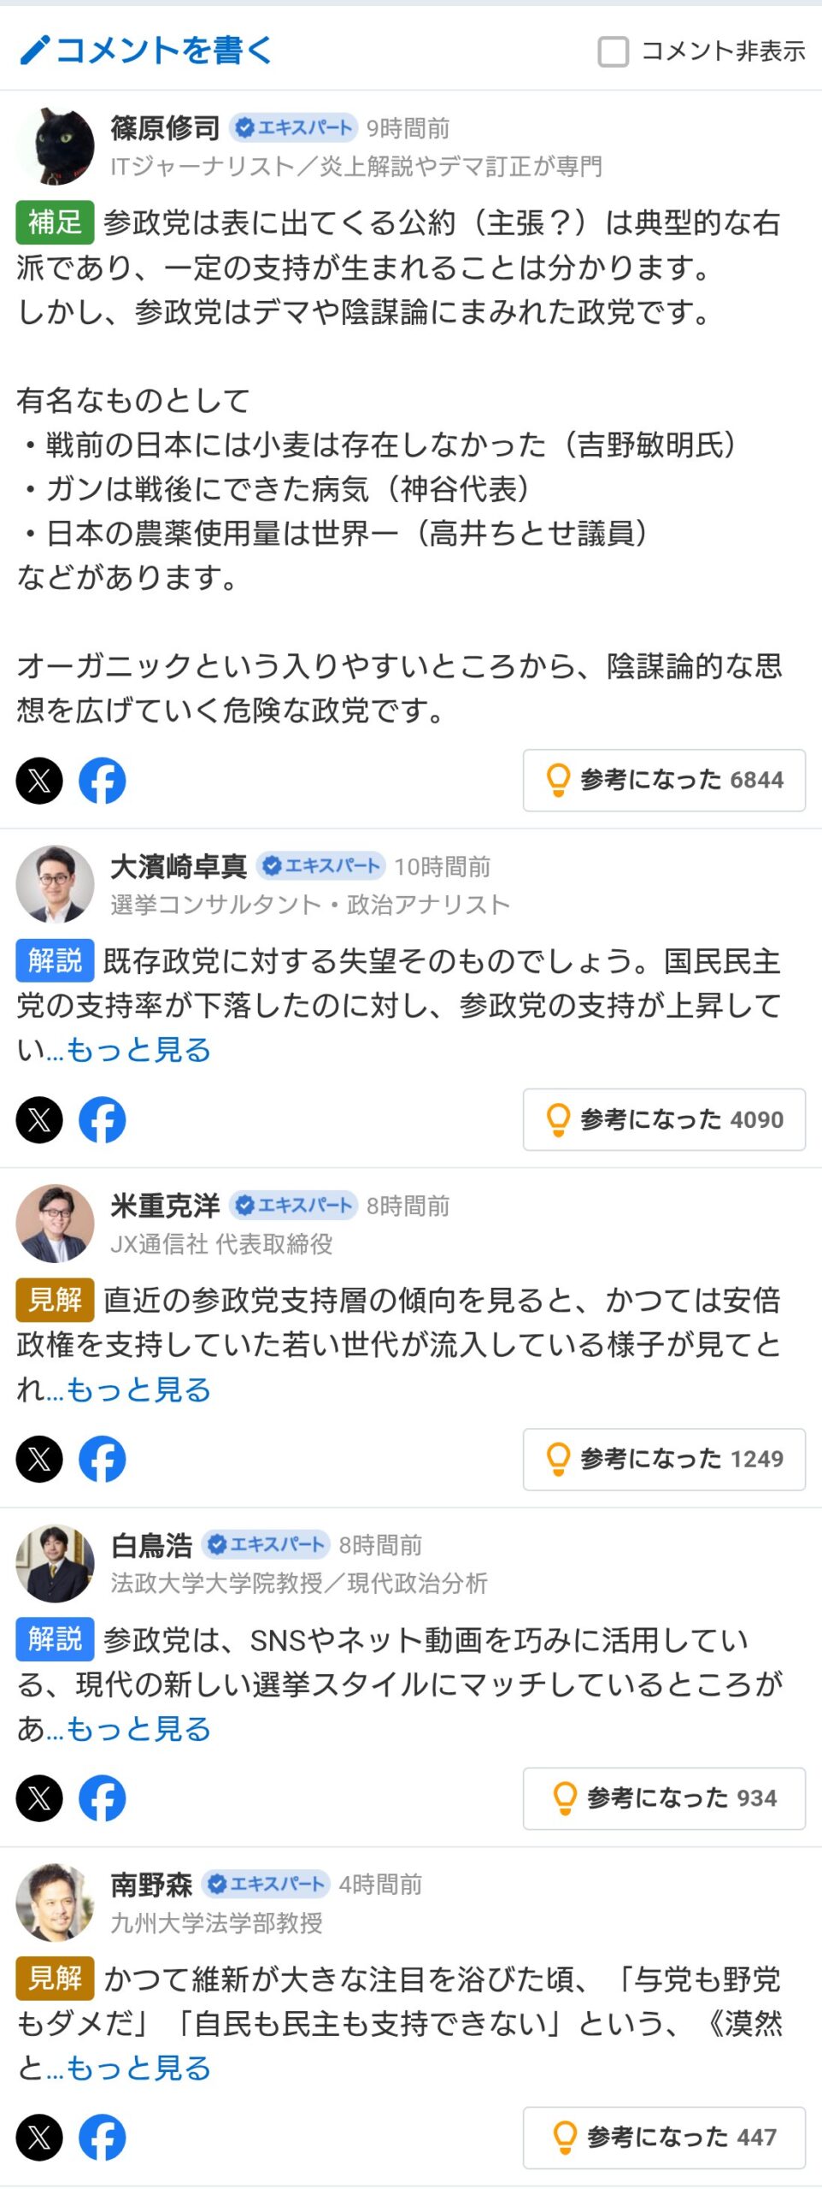
Task: Share 篠原修司's comment on X
Action: [x=39, y=781]
